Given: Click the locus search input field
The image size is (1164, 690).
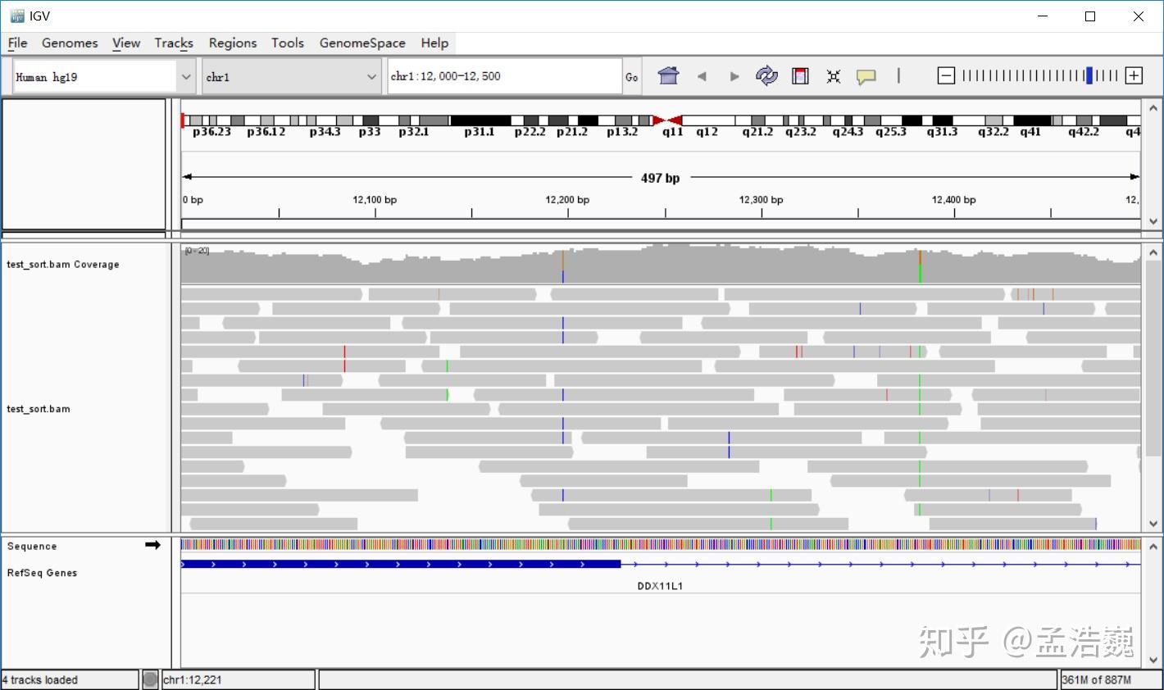Looking at the screenshot, I should pyautogui.click(x=504, y=75).
